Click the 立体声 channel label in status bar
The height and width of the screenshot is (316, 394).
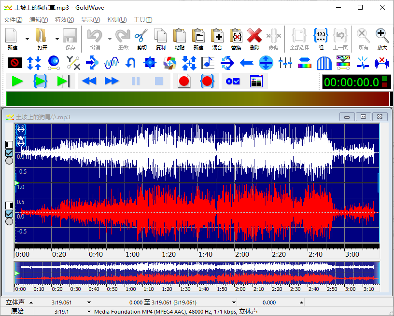coord(16,302)
